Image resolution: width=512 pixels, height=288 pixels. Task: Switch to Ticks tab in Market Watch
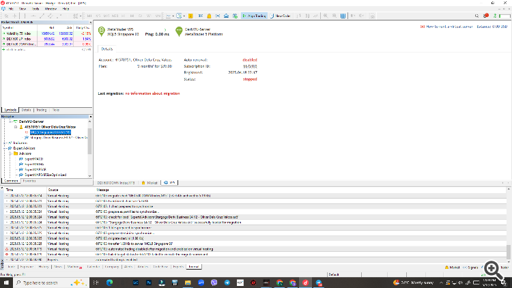(x=55, y=110)
